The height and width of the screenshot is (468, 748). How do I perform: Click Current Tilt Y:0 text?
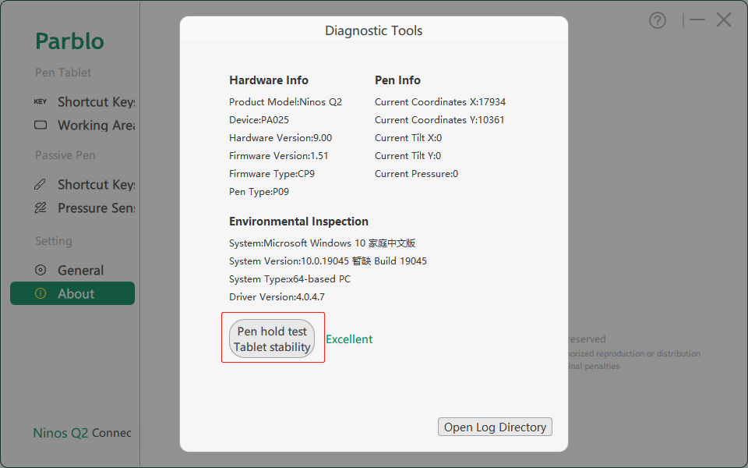click(x=408, y=156)
